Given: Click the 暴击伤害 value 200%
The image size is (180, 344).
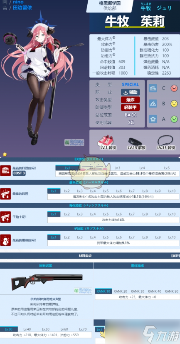Looking at the screenshot, I should [167, 44].
